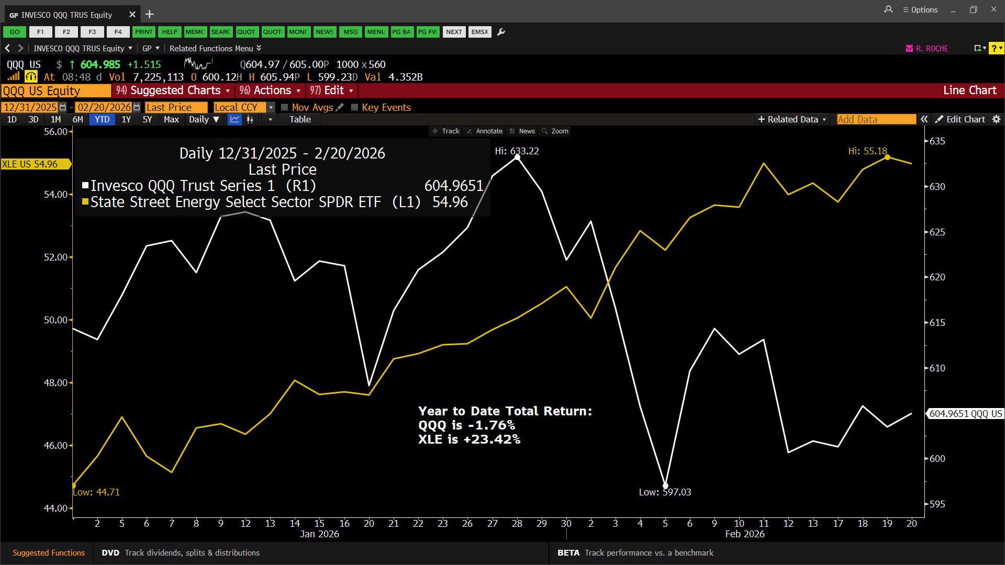Click the Add Data input field
Image resolution: width=1005 pixels, height=565 pixels.
click(x=876, y=119)
